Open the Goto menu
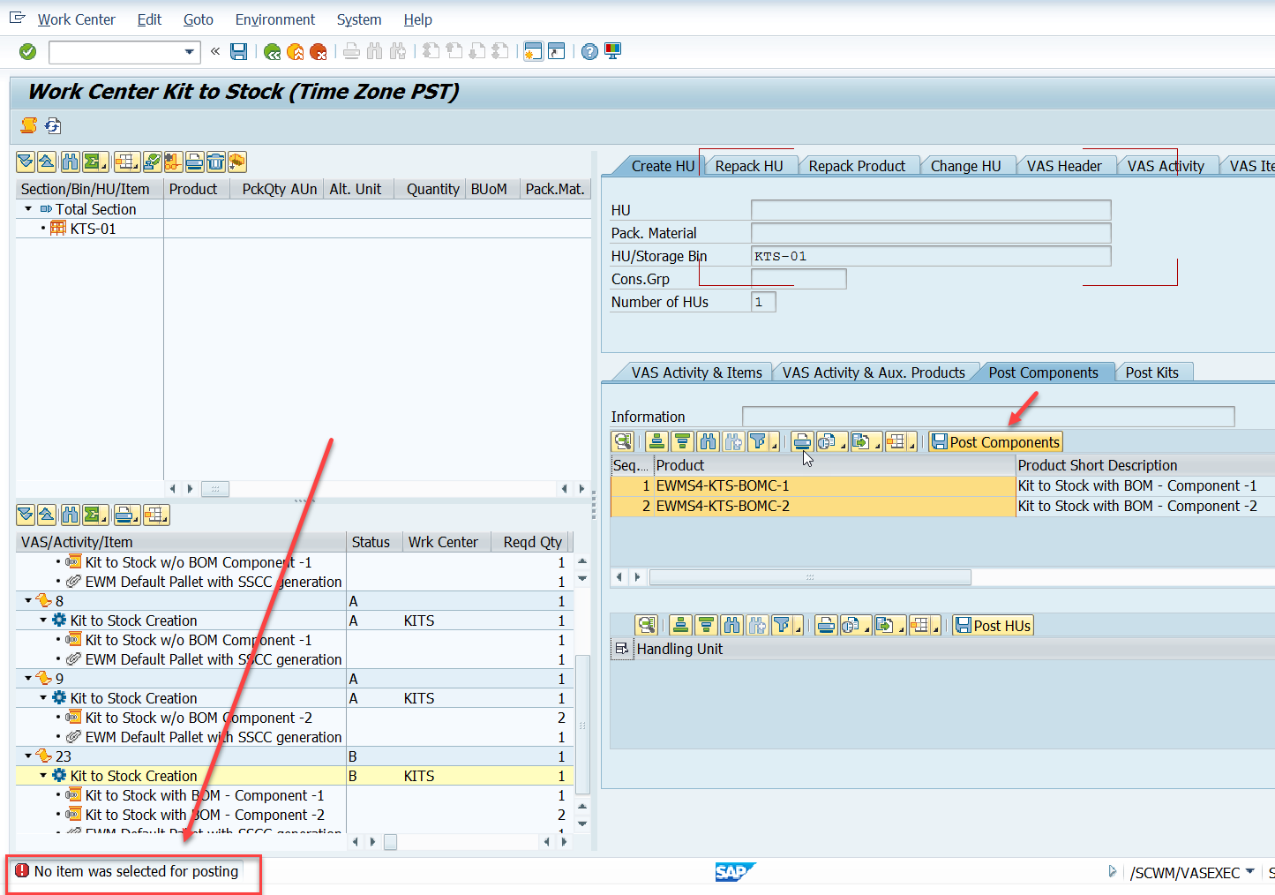The image size is (1275, 895). 199,19
